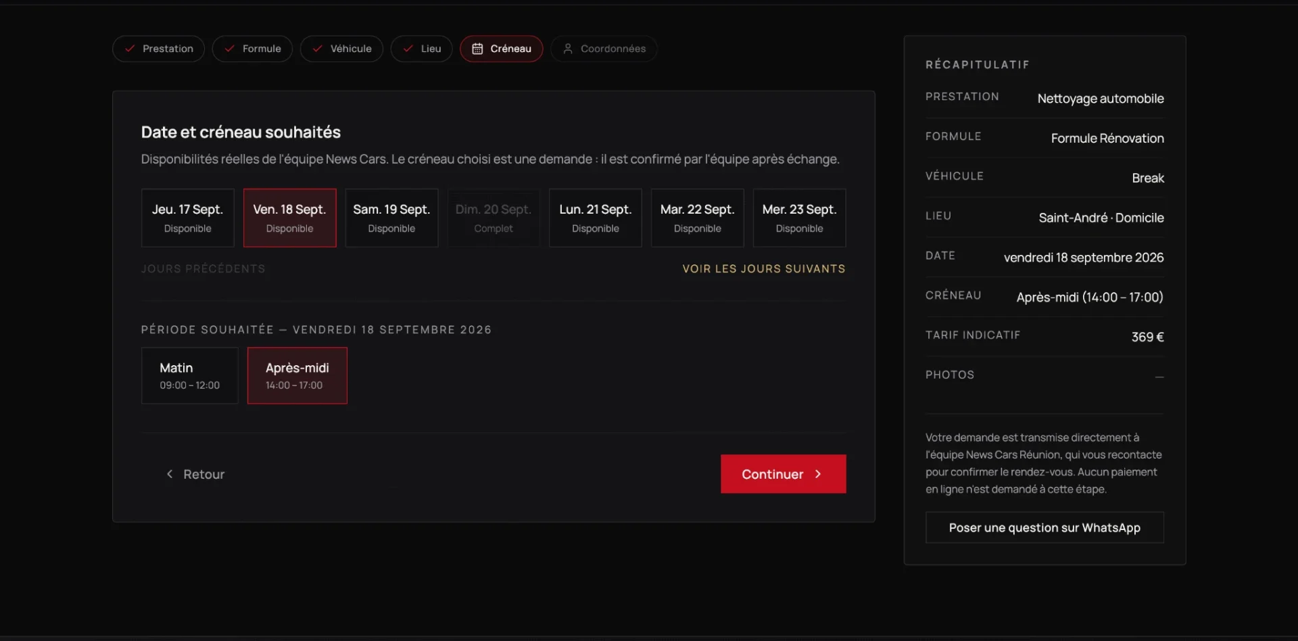Image resolution: width=1298 pixels, height=641 pixels.
Task: Return to the Véhicule step
Action: [x=341, y=49]
